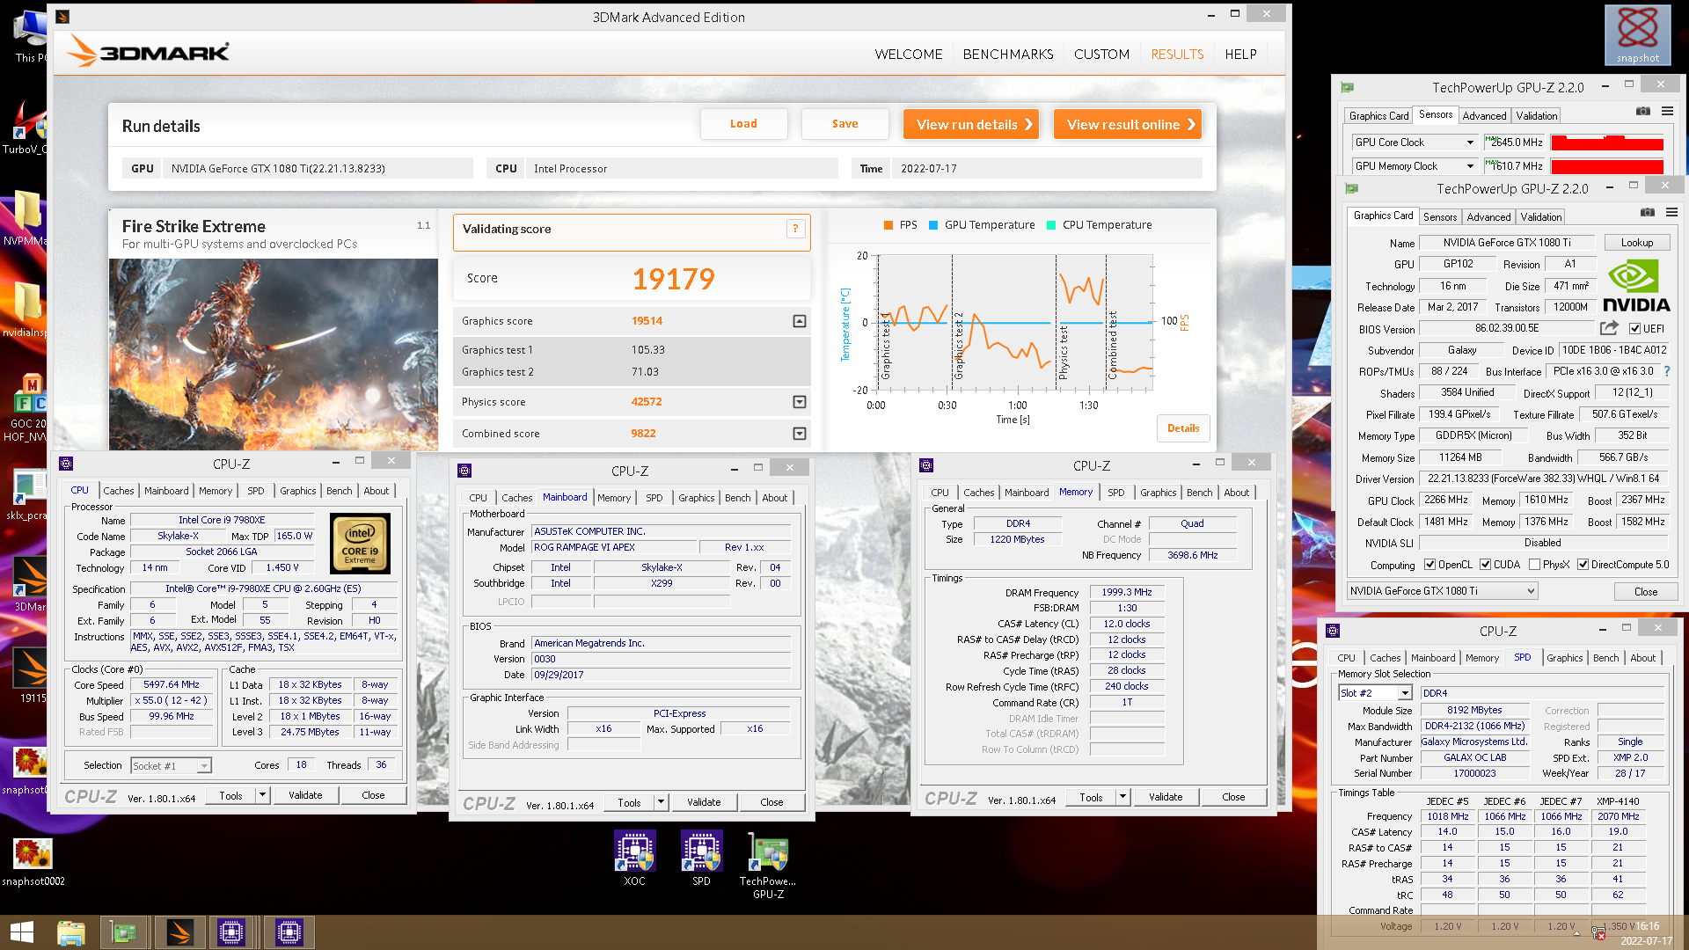
Task: Expand the Combined score section
Action: pyautogui.click(x=799, y=434)
